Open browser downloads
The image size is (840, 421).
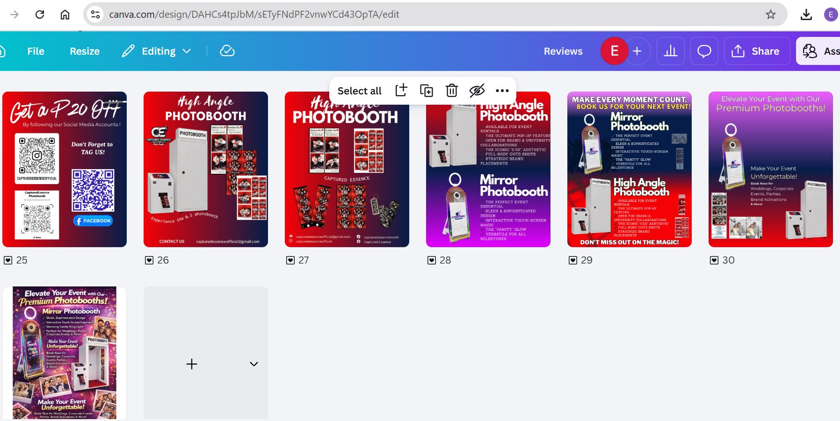[806, 14]
